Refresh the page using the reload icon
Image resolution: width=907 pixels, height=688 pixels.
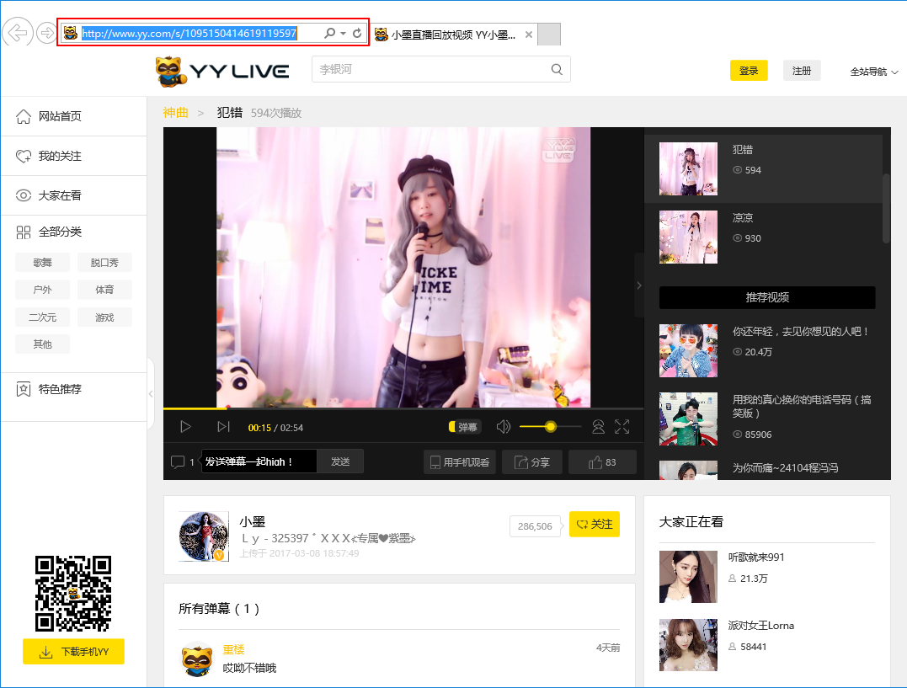[357, 33]
